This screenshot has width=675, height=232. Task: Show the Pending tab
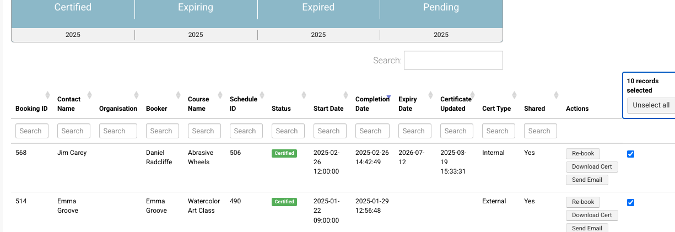(x=441, y=8)
